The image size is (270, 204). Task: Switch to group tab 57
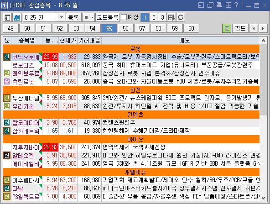coord(142,28)
